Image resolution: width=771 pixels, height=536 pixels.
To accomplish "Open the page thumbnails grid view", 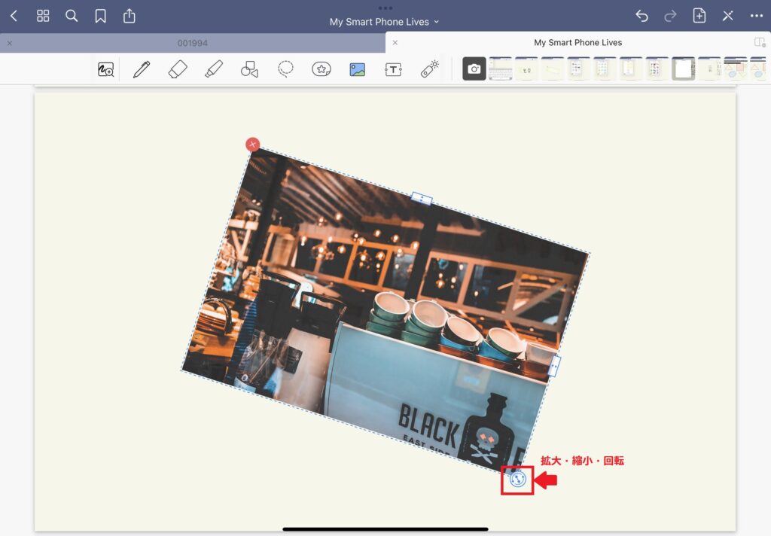I will (43, 17).
